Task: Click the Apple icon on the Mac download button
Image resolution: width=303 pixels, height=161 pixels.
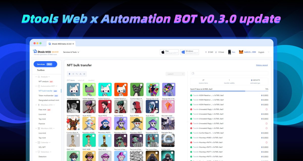Action: click(163, 52)
